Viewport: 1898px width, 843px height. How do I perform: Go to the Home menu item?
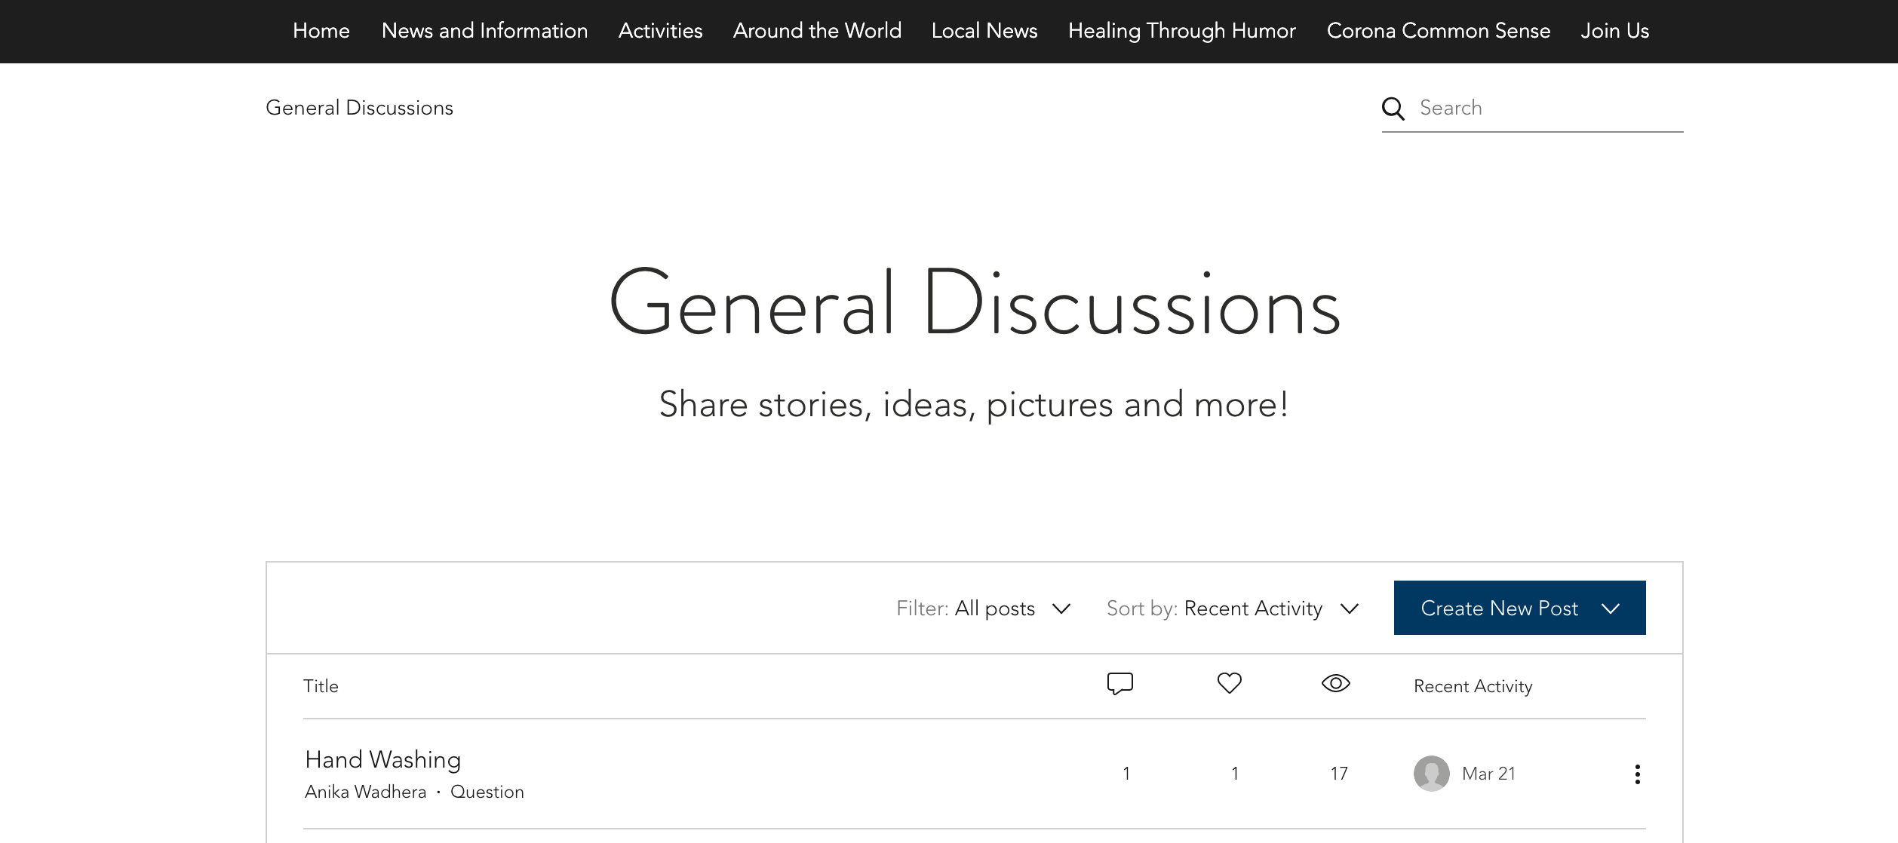pyautogui.click(x=321, y=31)
